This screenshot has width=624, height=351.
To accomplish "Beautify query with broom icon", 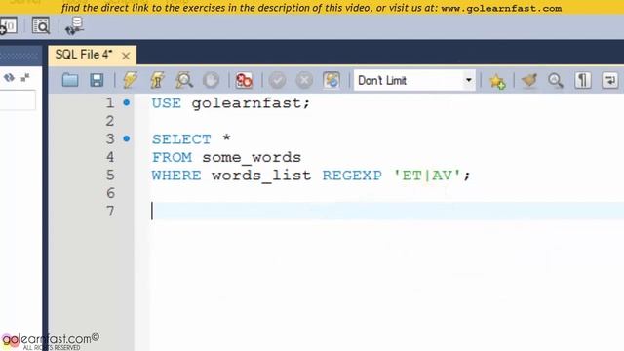I will point(528,80).
